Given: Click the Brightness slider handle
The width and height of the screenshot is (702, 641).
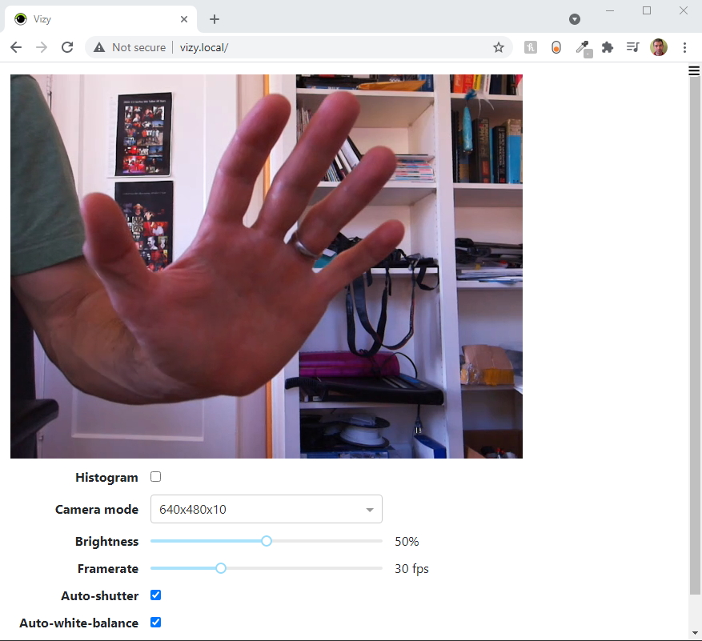Looking at the screenshot, I should [x=267, y=541].
